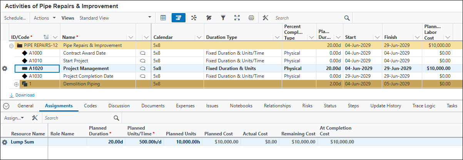Screen dimensions: 463x160
Task: Collapse the PIPE REPAIRS-12 project node
Action: (x=11, y=45)
